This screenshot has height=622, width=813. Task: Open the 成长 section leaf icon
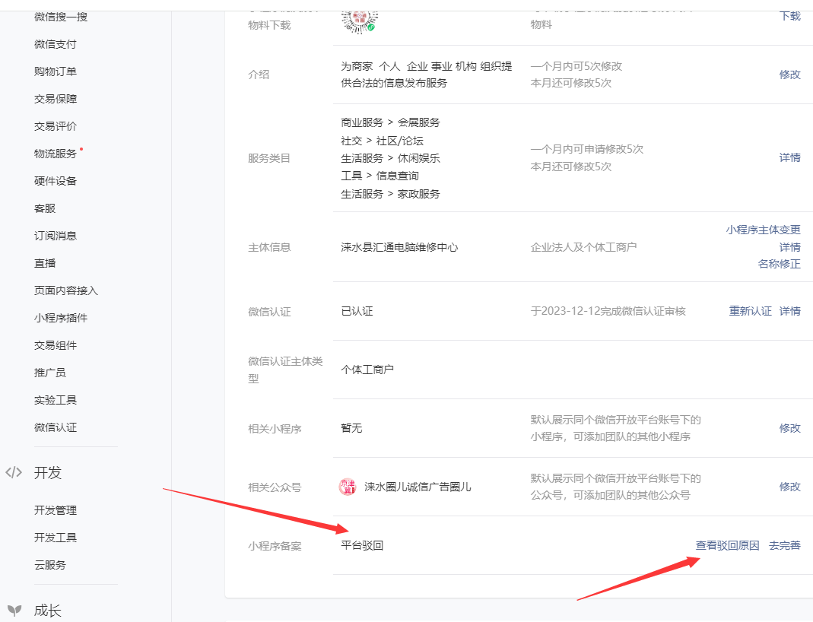(14, 610)
